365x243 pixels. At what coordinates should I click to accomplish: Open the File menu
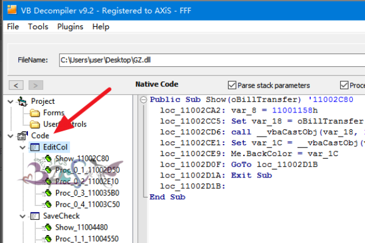(x=13, y=27)
